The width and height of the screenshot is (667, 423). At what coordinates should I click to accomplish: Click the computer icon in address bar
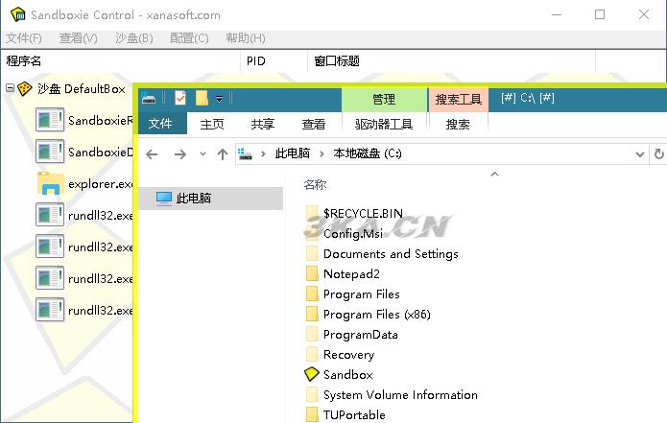(245, 153)
